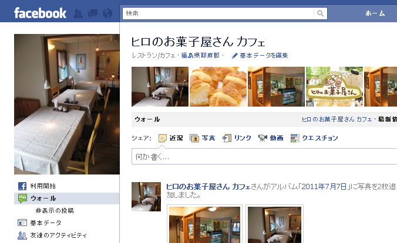Click the 福島県耶麻郡 location link
This screenshot has width=397, height=243.
coord(200,56)
